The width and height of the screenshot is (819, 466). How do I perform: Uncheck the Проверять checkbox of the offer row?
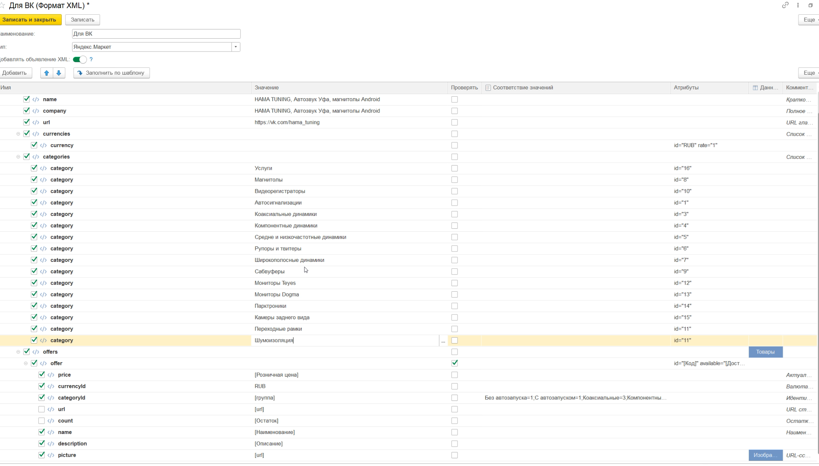pos(455,363)
